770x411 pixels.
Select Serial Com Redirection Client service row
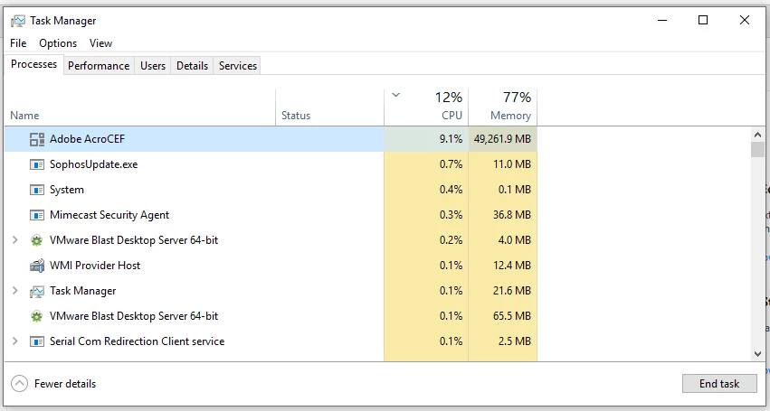[271, 341]
